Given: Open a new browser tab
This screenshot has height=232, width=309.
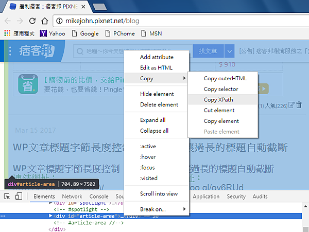Looking at the screenshot, I should pos(100,7).
